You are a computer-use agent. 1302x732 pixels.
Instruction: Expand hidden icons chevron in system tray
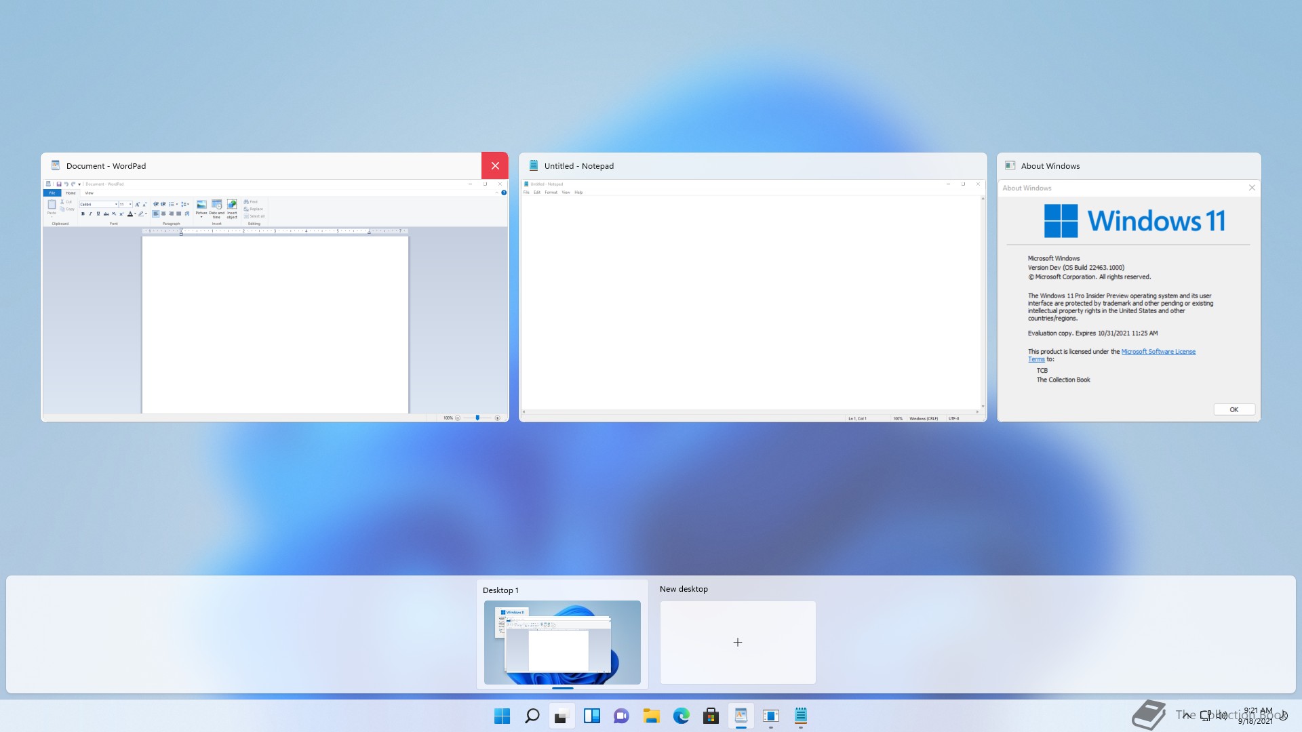coord(1186,715)
